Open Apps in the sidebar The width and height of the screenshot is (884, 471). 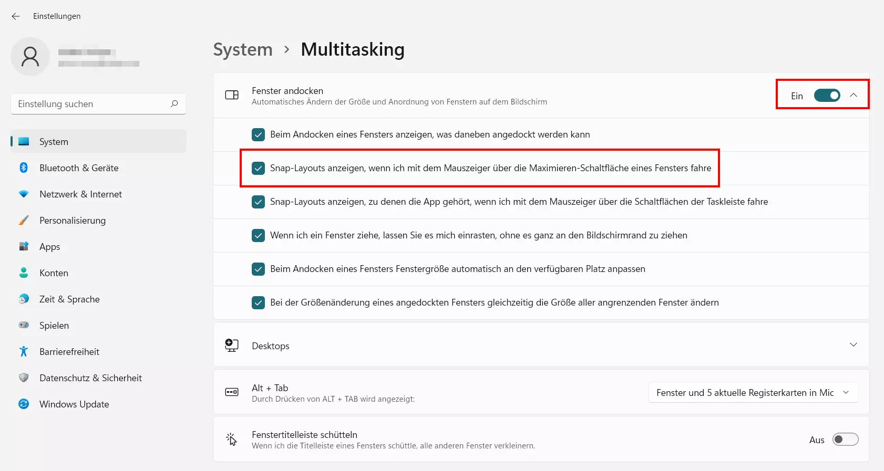click(x=50, y=247)
